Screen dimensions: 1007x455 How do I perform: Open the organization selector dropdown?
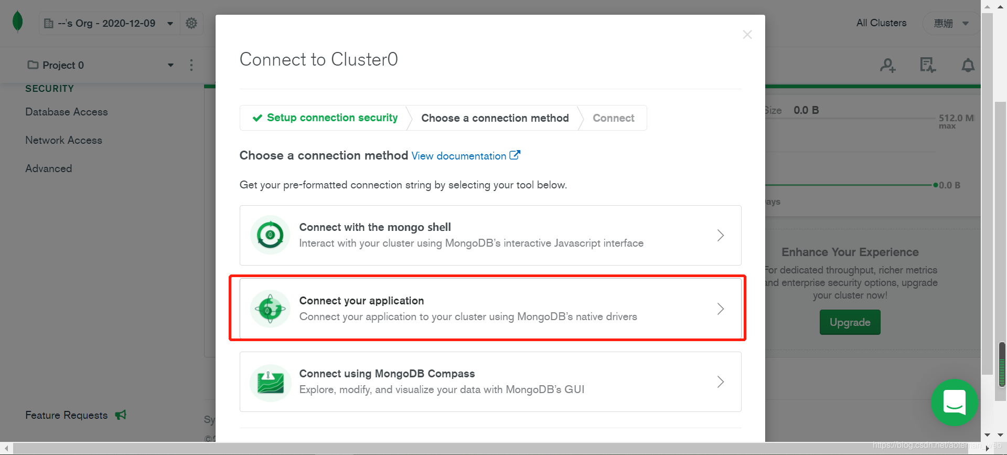point(109,23)
